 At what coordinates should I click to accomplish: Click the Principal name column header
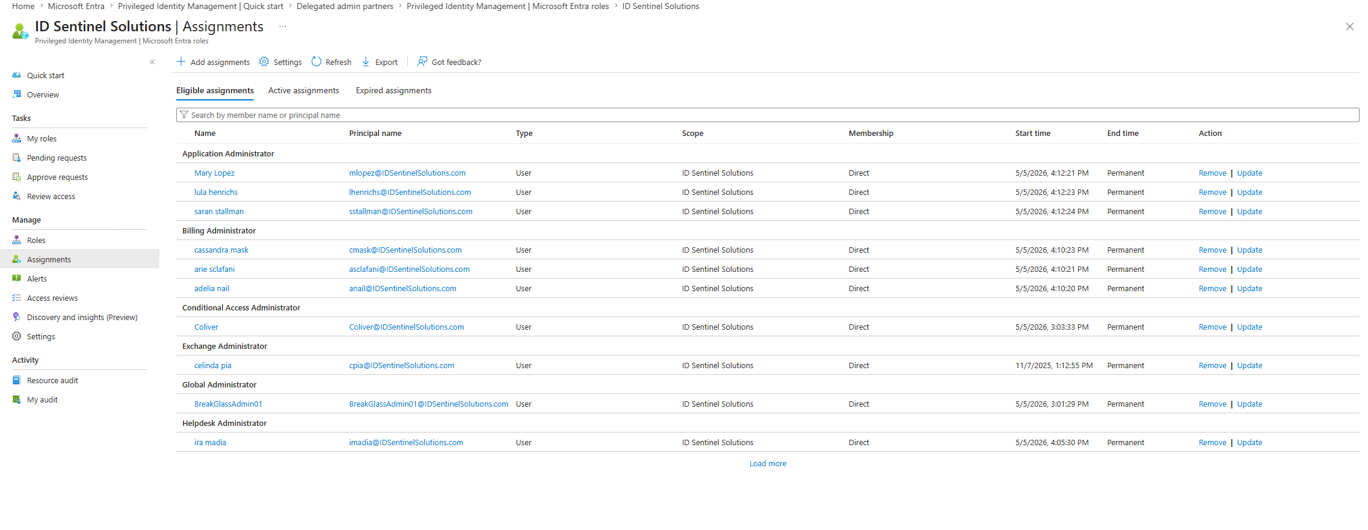pos(375,134)
